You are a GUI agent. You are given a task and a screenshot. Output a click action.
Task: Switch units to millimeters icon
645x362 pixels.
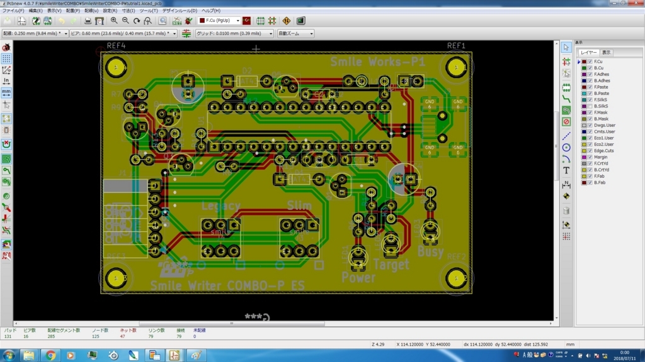(x=6, y=92)
